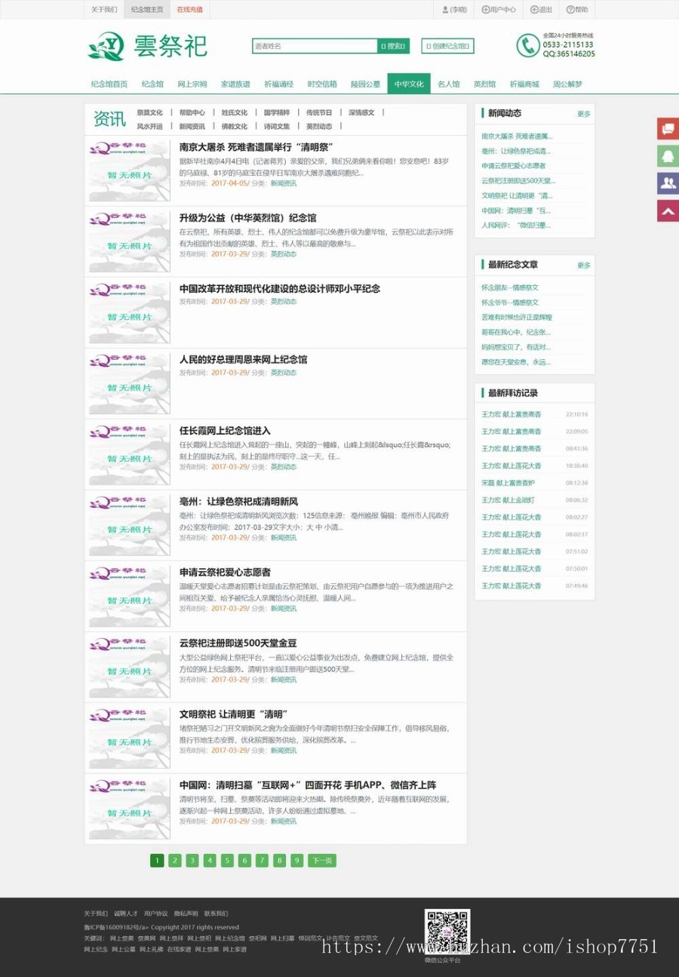This screenshot has height=977, width=679.
Task: Open 帮助 in the top bar
Action: point(576,10)
